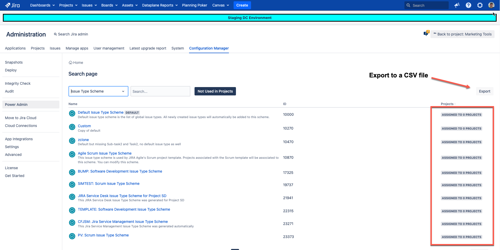This screenshot has width=500, height=250.
Task: Open your profile via the avatar picture
Action: pyautogui.click(x=492, y=5)
